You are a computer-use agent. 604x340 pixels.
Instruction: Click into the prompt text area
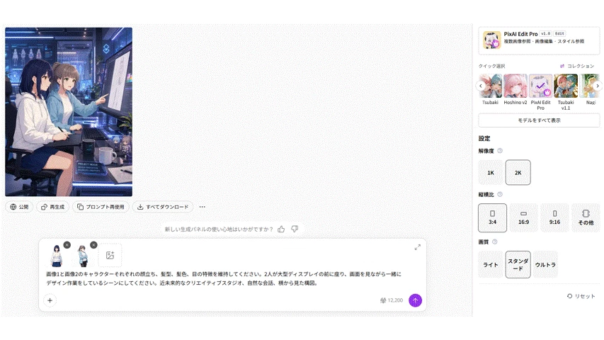[224, 278]
